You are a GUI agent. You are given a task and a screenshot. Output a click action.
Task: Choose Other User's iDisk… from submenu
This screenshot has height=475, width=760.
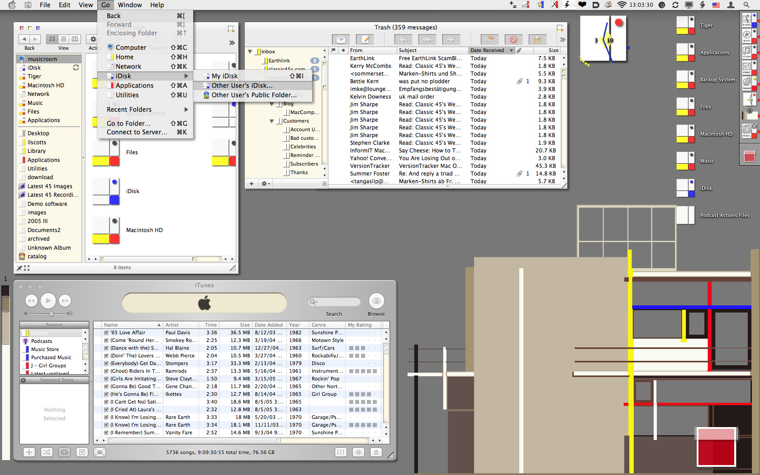click(252, 85)
